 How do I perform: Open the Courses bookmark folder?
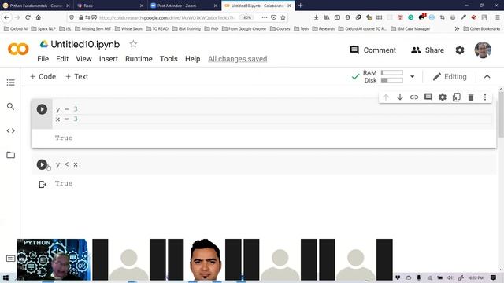[x=280, y=28]
